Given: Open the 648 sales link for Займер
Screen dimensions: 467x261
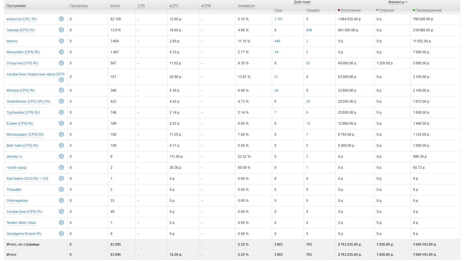Looking at the screenshot, I should tap(309, 30).
